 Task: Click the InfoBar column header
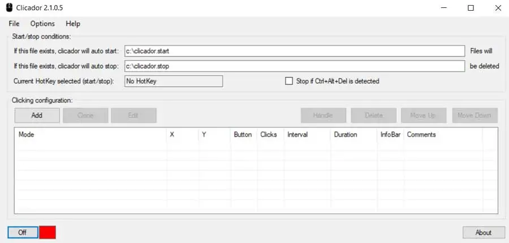click(x=390, y=135)
